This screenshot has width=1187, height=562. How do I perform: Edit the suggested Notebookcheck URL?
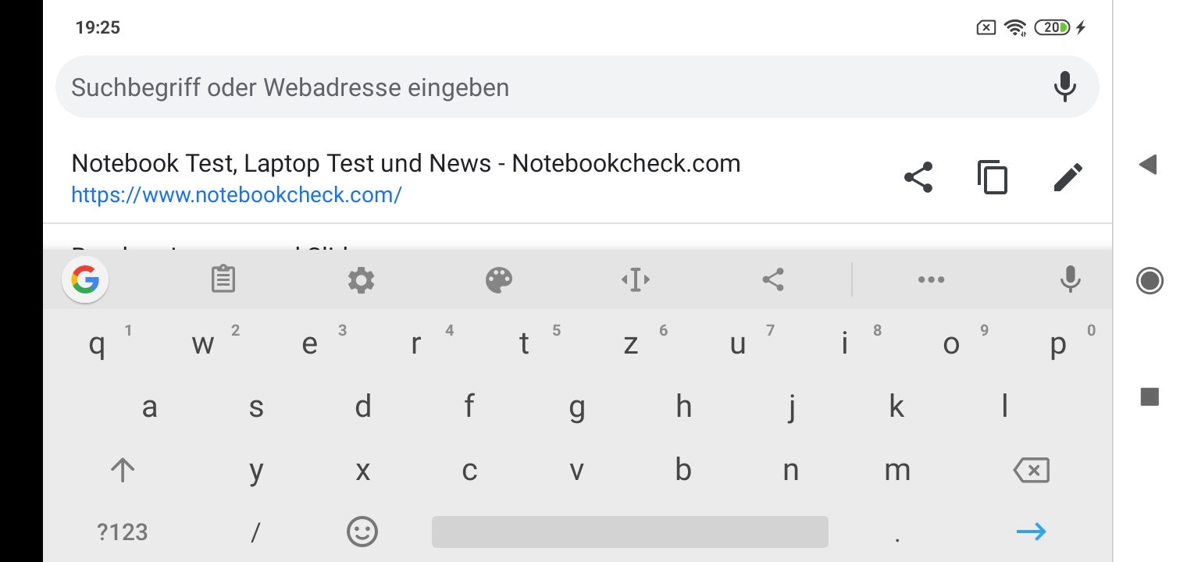coord(1068,177)
